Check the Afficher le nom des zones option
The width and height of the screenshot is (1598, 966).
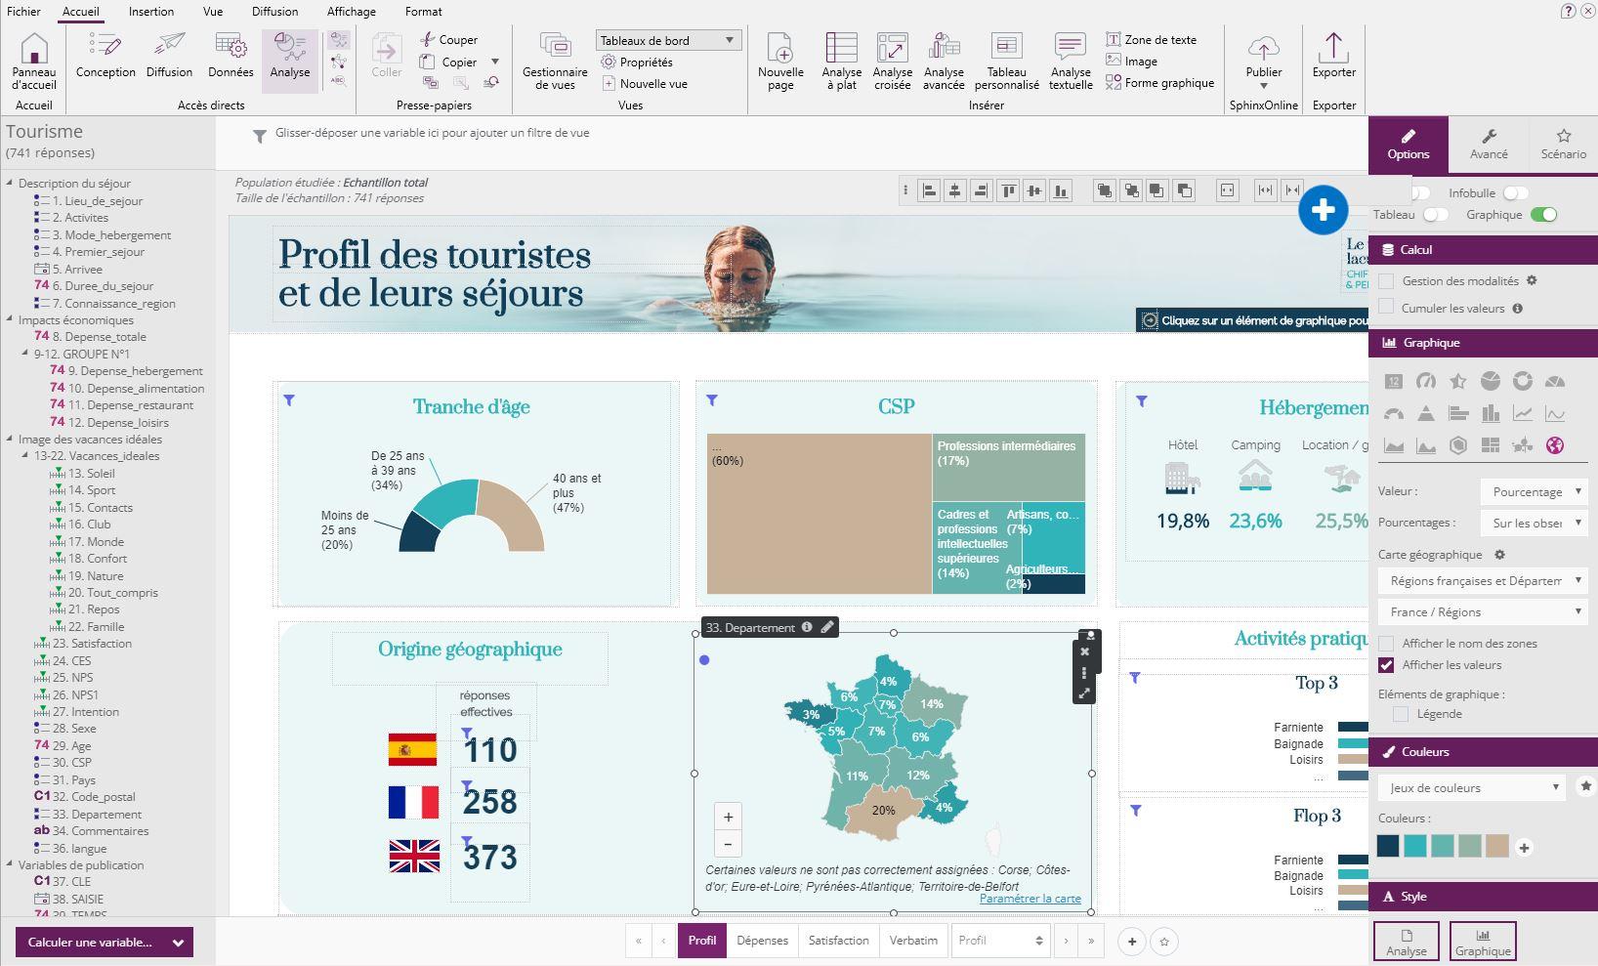(1387, 644)
